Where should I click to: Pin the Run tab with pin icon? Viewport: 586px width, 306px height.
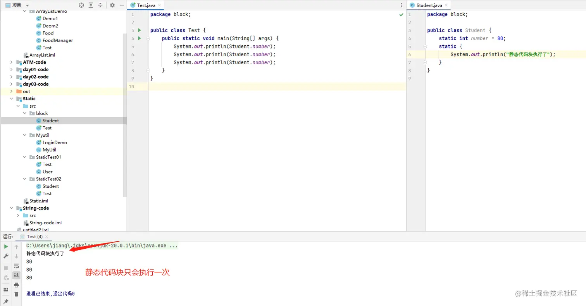pyautogui.click(x=6, y=301)
